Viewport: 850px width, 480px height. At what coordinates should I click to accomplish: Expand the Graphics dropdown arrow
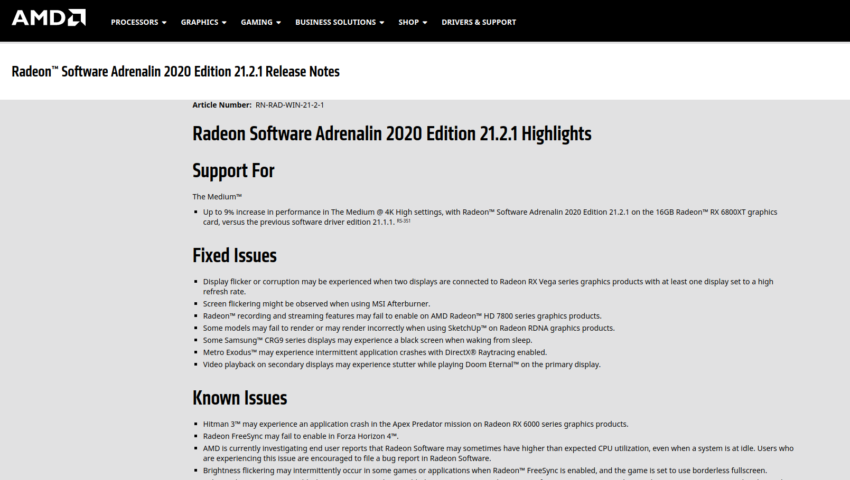[x=224, y=23]
